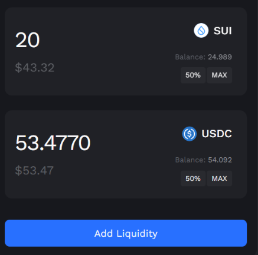Select 50% of SUI balance

193,75
